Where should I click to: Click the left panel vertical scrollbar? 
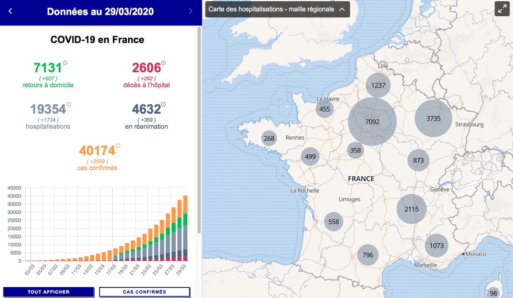coord(199,130)
